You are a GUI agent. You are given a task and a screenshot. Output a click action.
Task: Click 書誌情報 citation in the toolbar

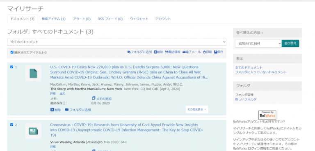tap(173, 52)
